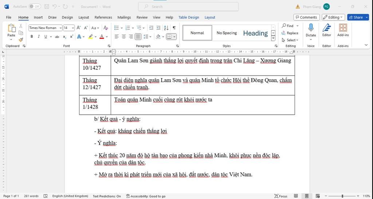
Task: Sort text A to Z
Action: point(166,28)
